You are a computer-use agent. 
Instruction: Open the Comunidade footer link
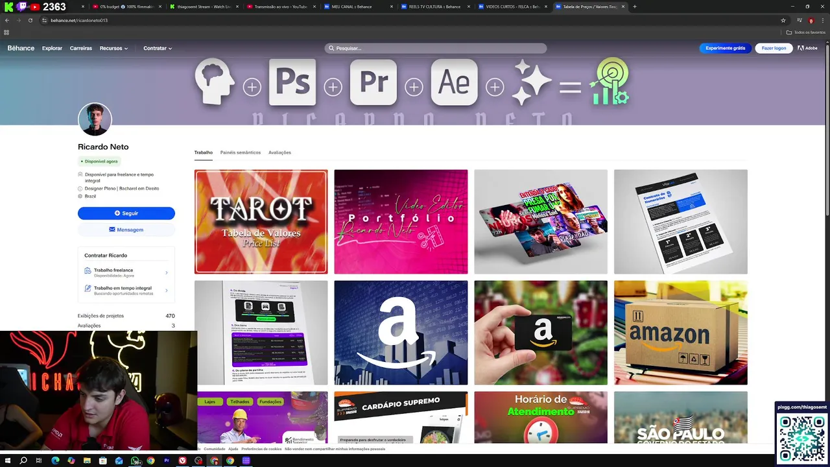click(x=215, y=449)
